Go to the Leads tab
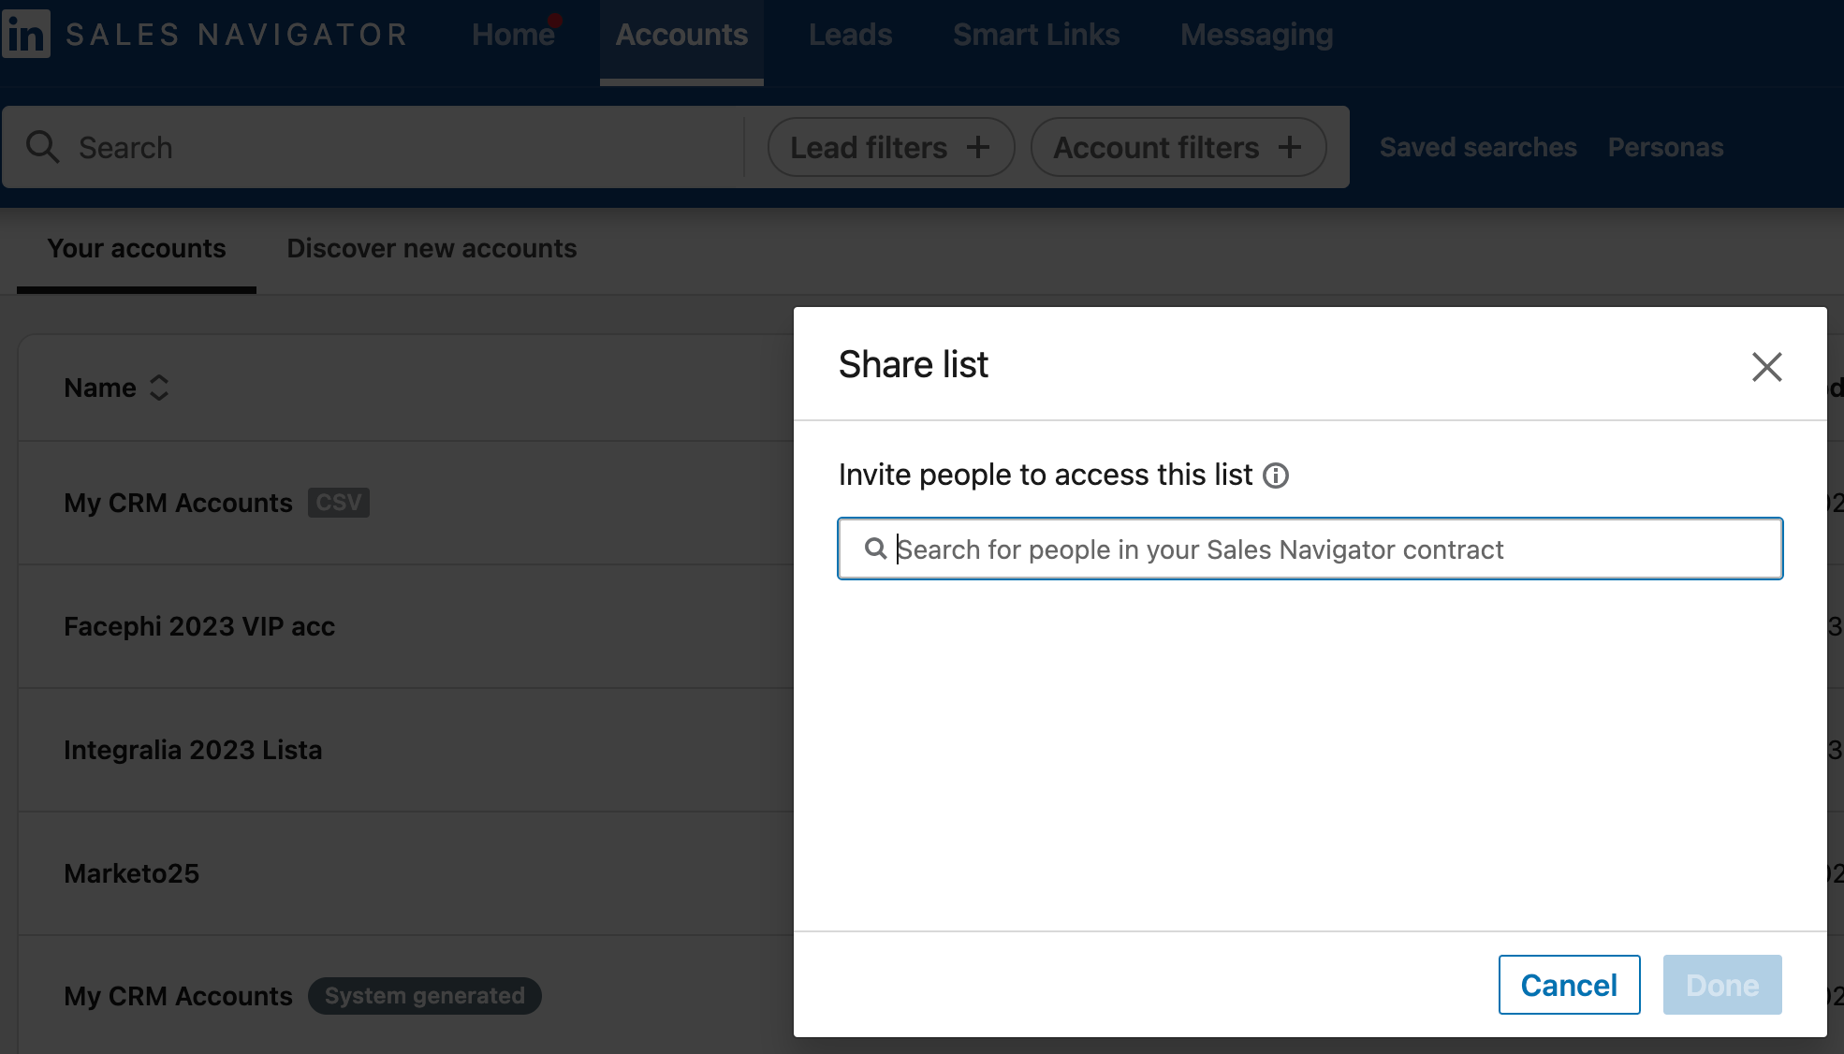This screenshot has height=1054, width=1844. pyautogui.click(x=850, y=35)
